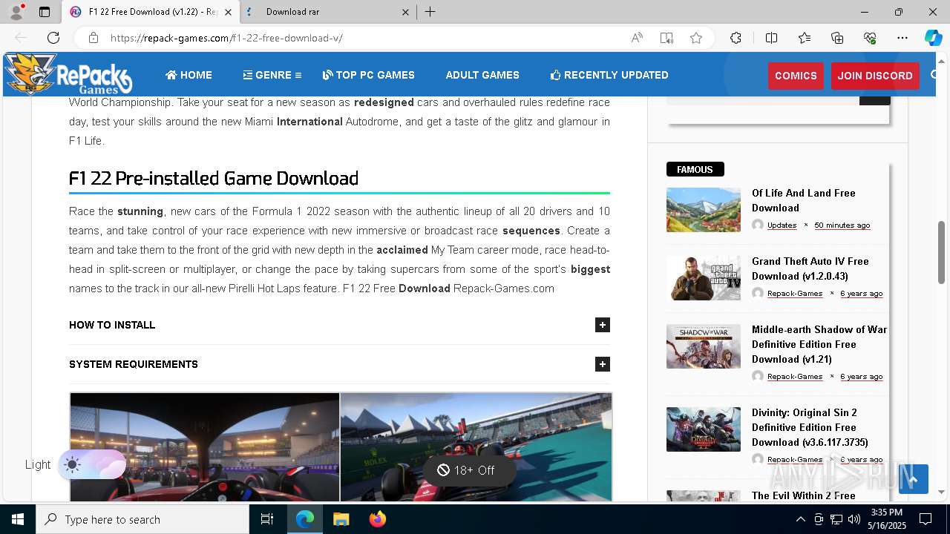Open the network status tray icon
Image resolution: width=950 pixels, height=534 pixels.
[x=836, y=519]
